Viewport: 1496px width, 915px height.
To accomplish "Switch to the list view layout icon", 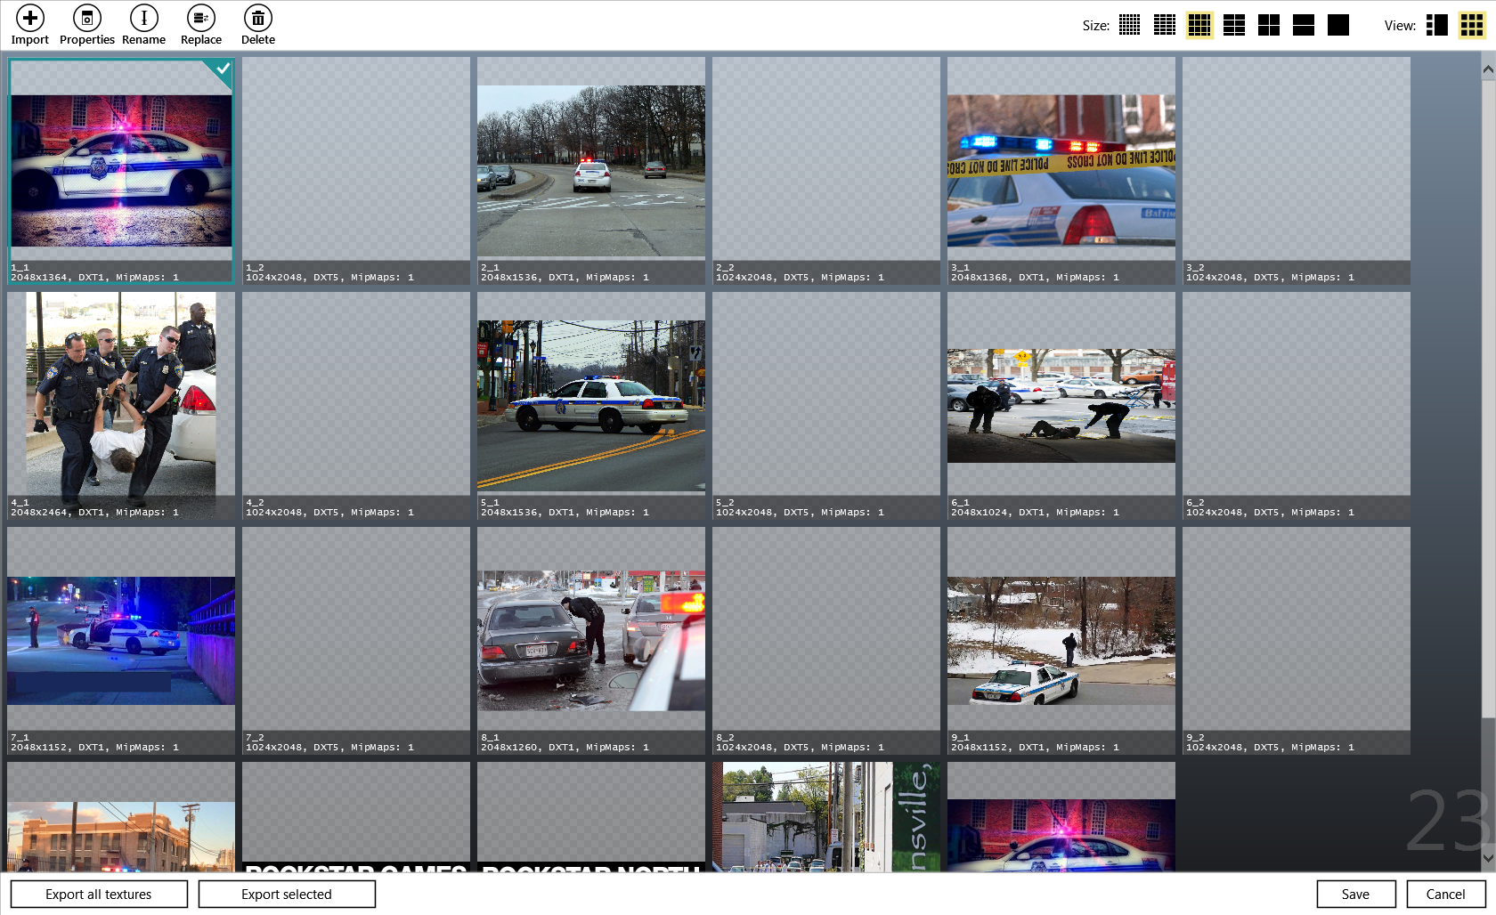I will [1436, 25].
